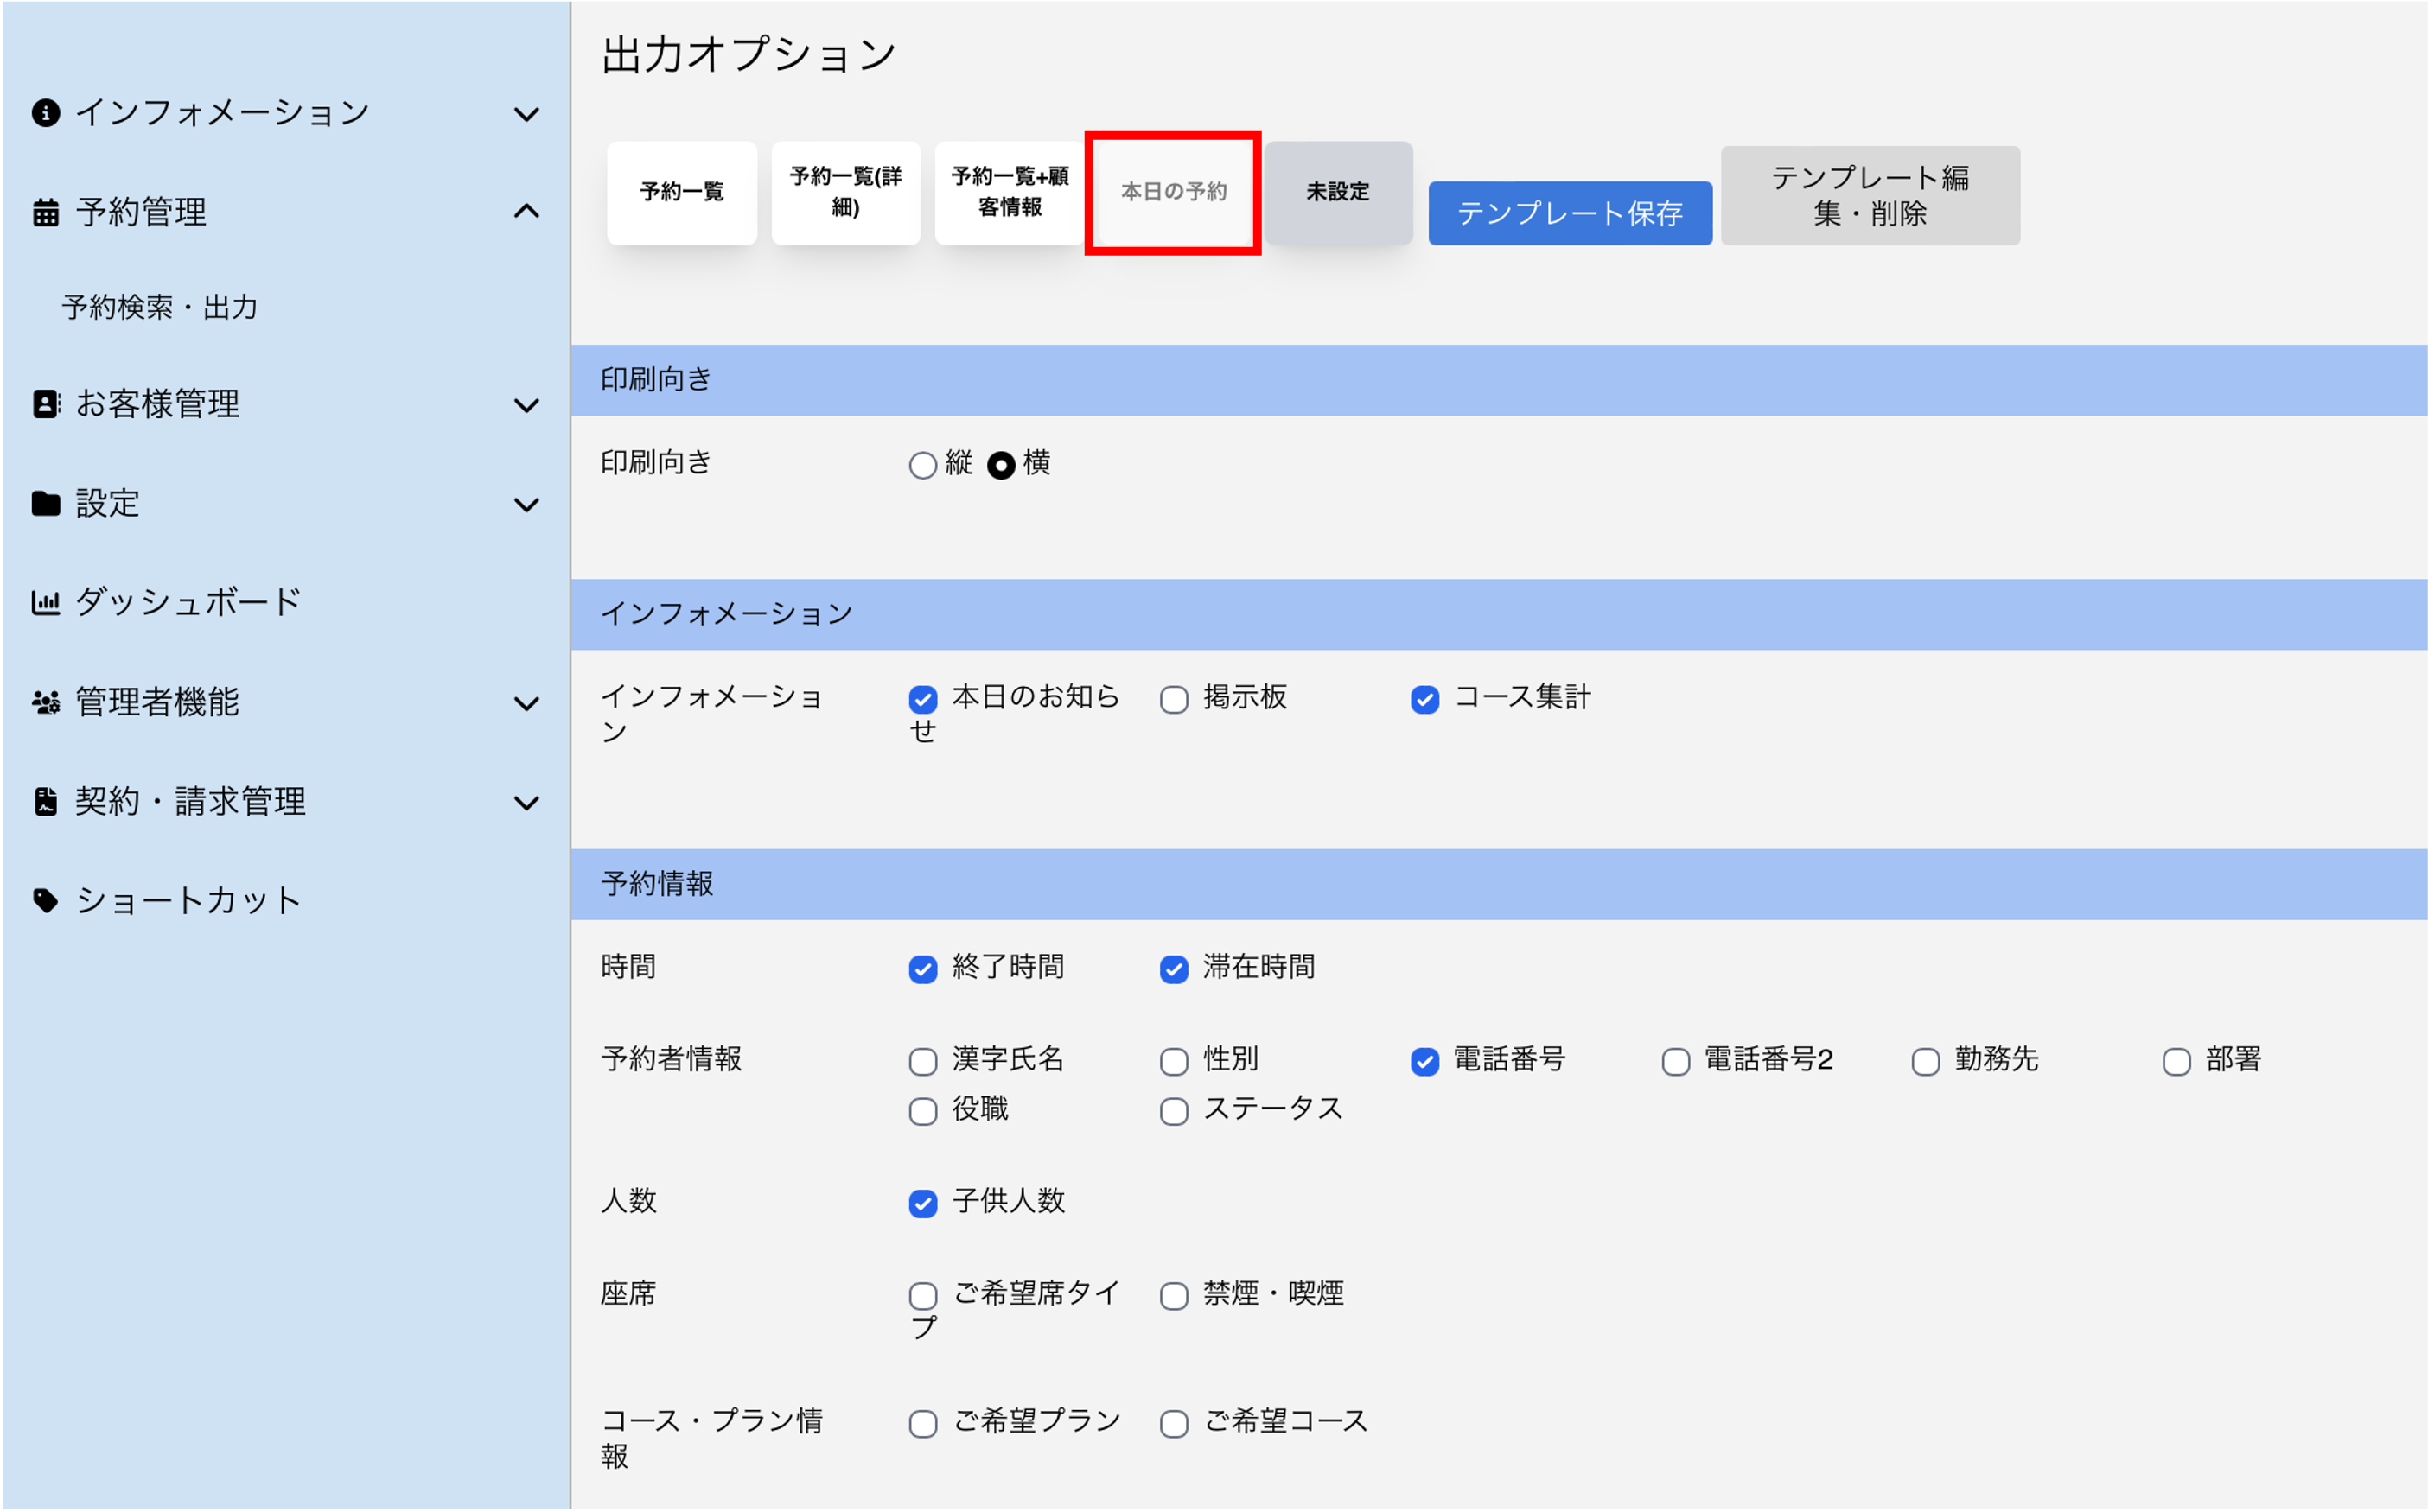Click the Information circle icon in sidebar
This screenshot has height=1512, width=2428.
[x=45, y=112]
